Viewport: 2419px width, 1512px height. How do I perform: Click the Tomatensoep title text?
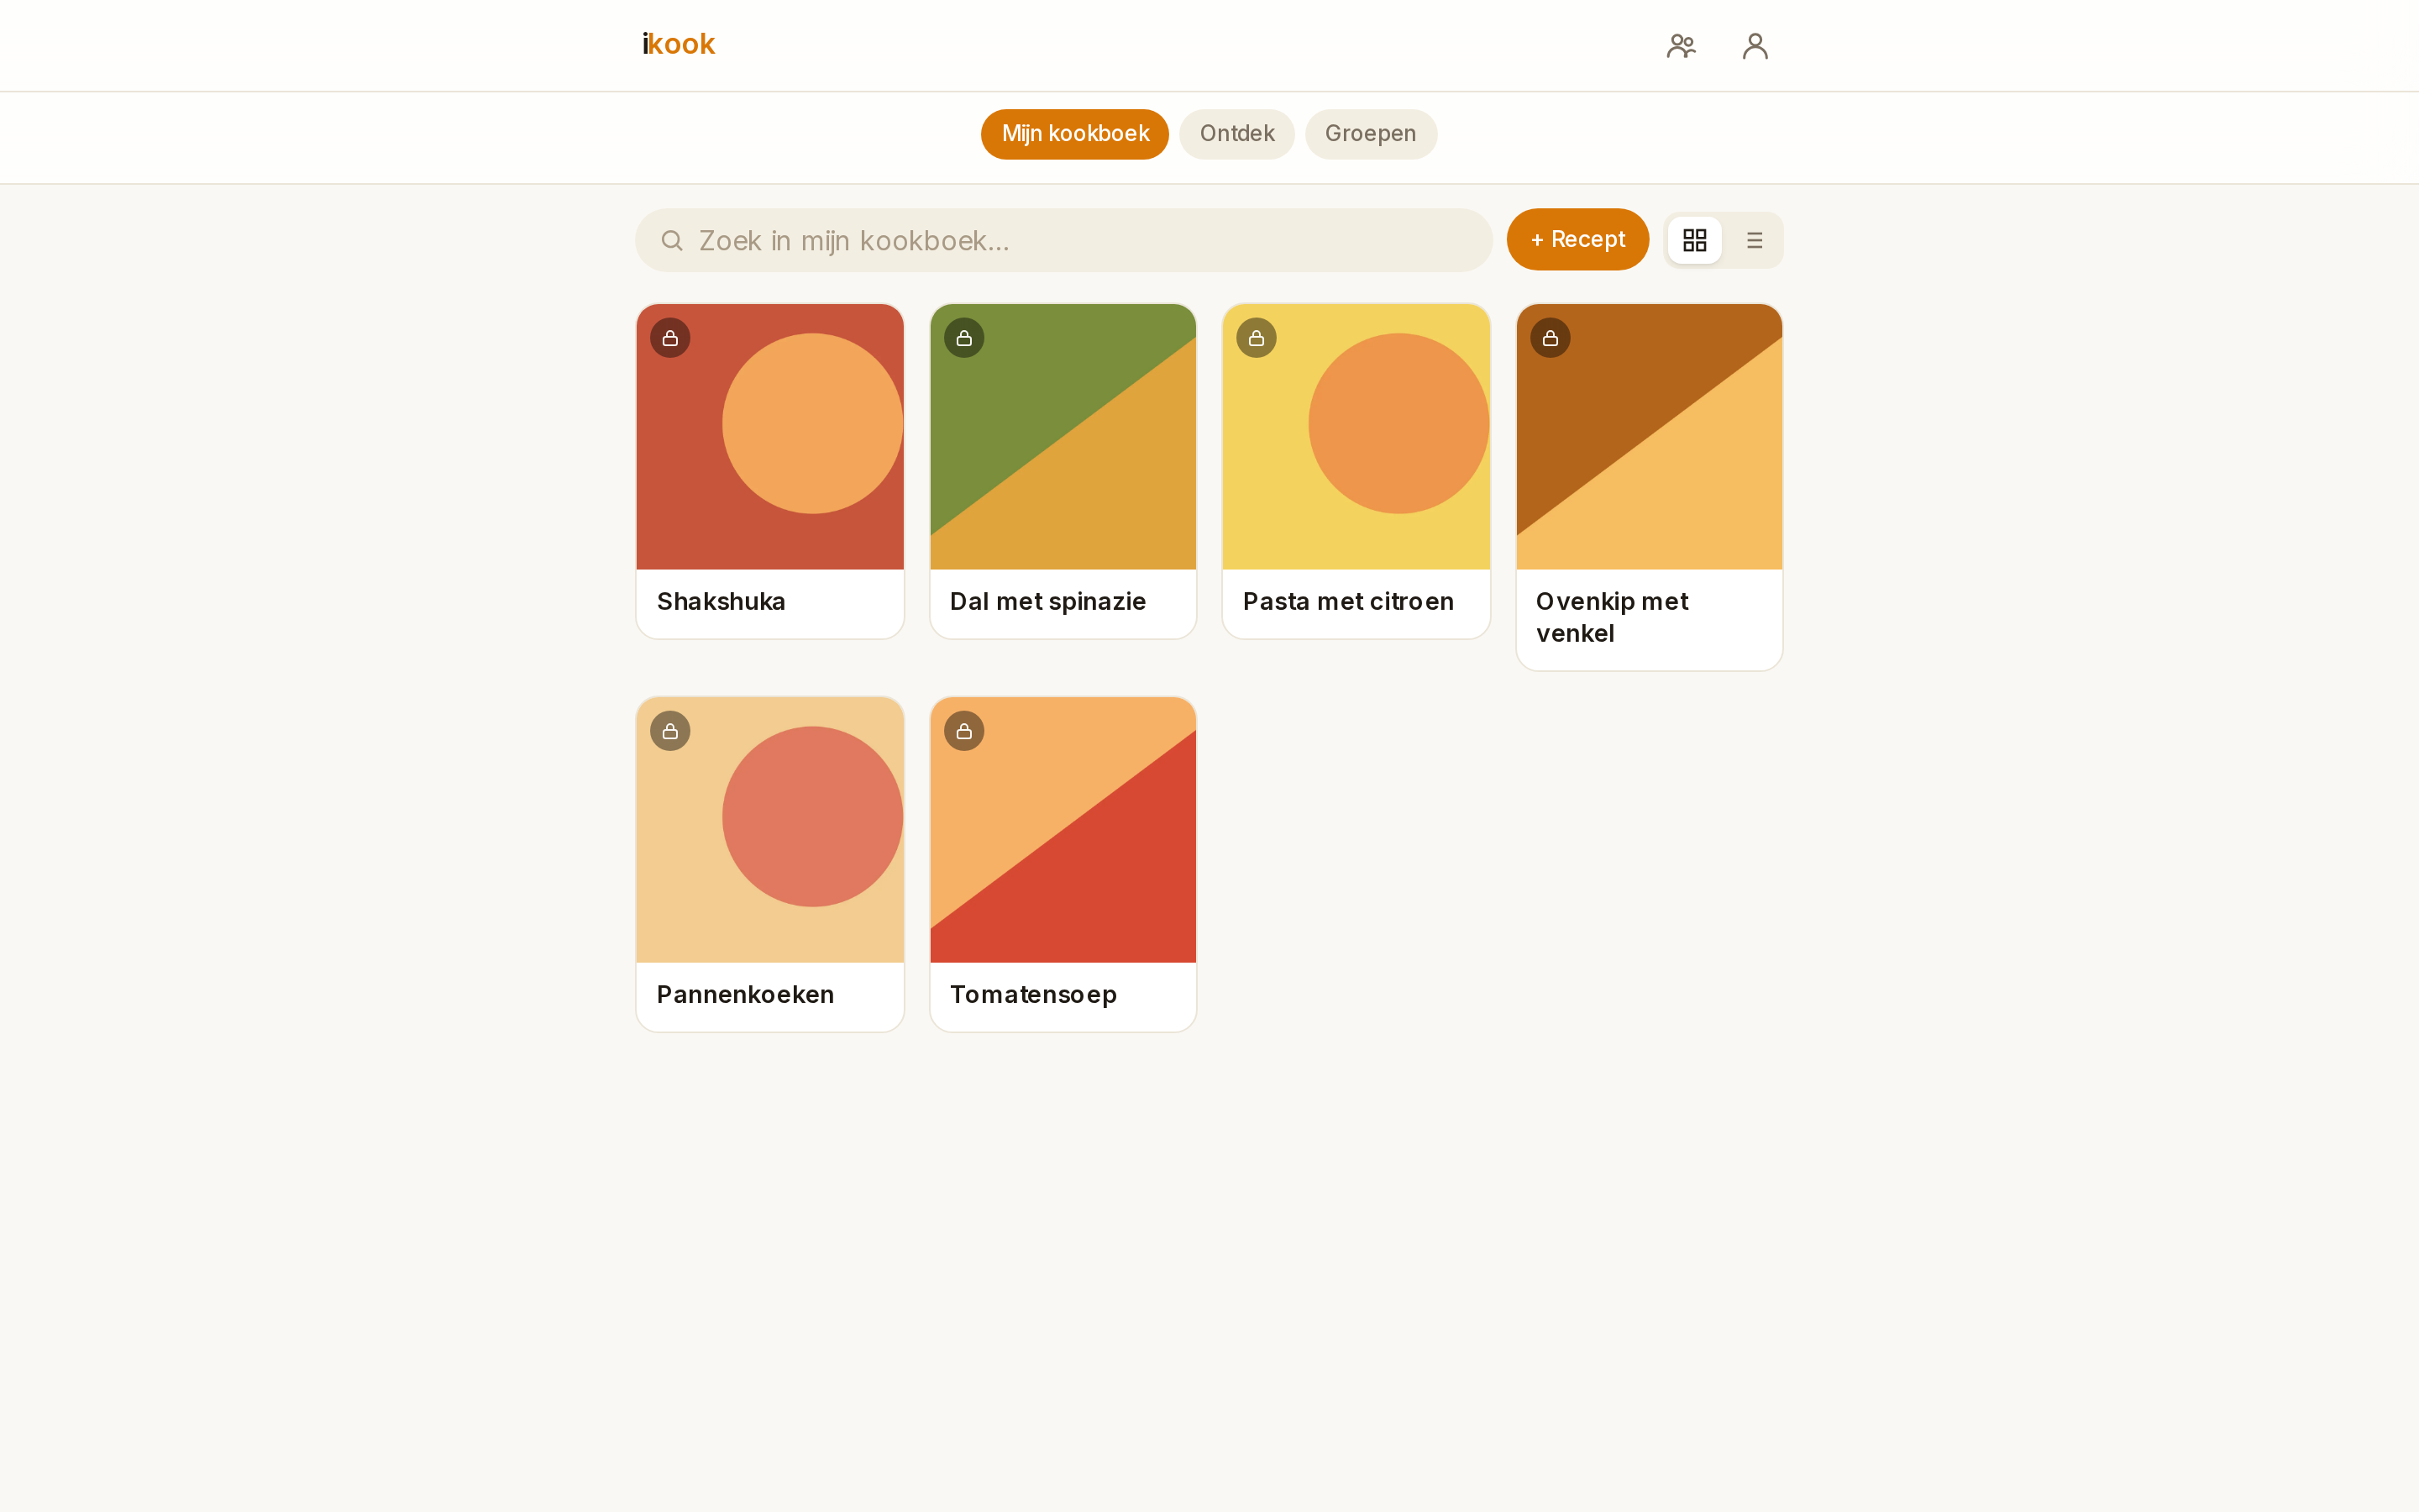[x=1032, y=995]
